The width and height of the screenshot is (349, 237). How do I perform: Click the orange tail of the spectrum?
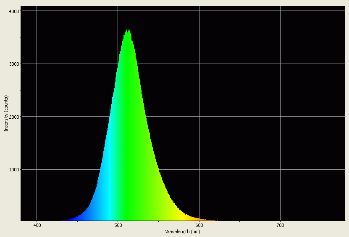tap(194, 218)
